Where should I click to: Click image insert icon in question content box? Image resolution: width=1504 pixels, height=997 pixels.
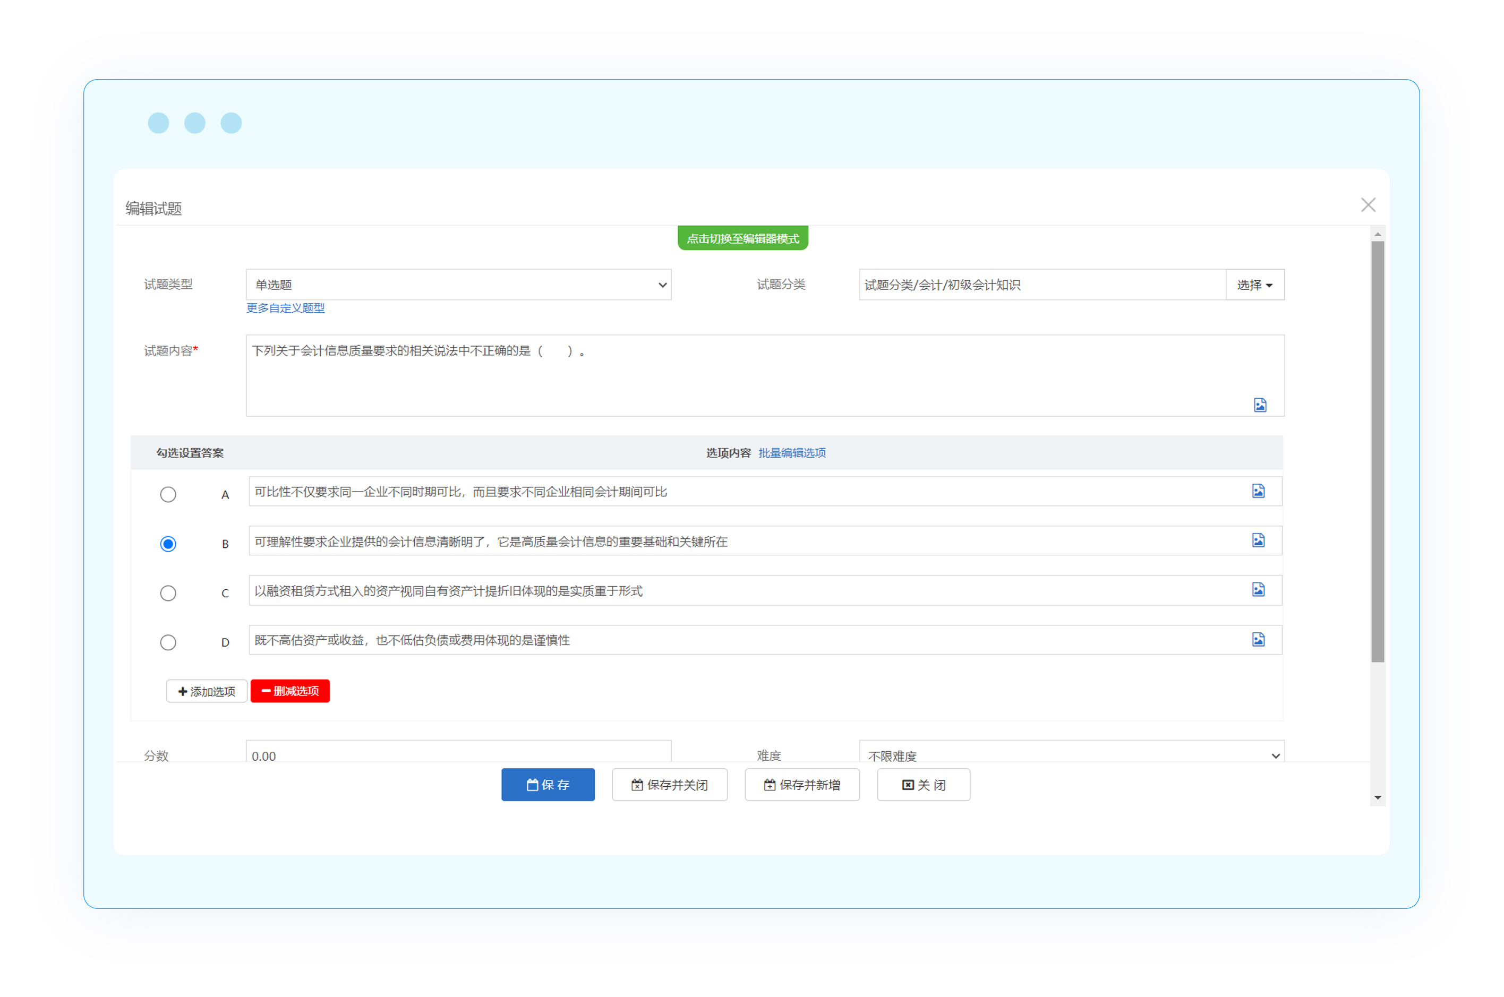point(1259,405)
